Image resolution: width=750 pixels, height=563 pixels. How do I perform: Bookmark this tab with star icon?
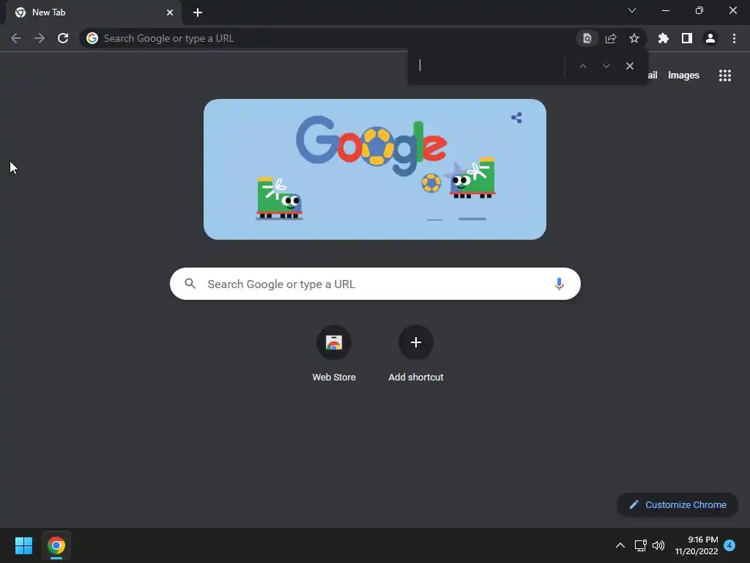[x=634, y=38]
